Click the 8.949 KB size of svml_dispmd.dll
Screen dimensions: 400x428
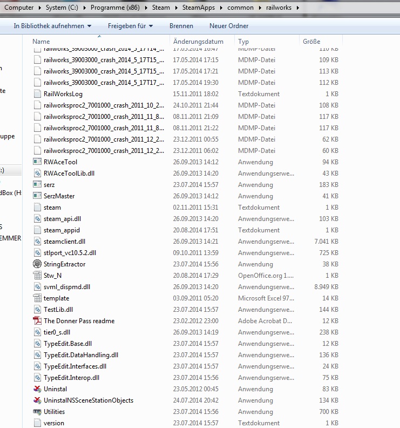tap(326, 287)
